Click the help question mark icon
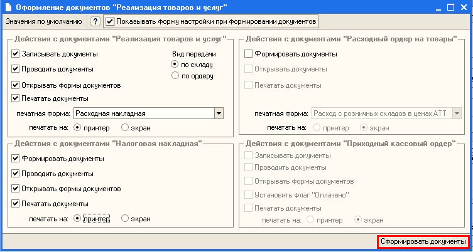Viewport: 473px width, 252px height. pos(95,21)
